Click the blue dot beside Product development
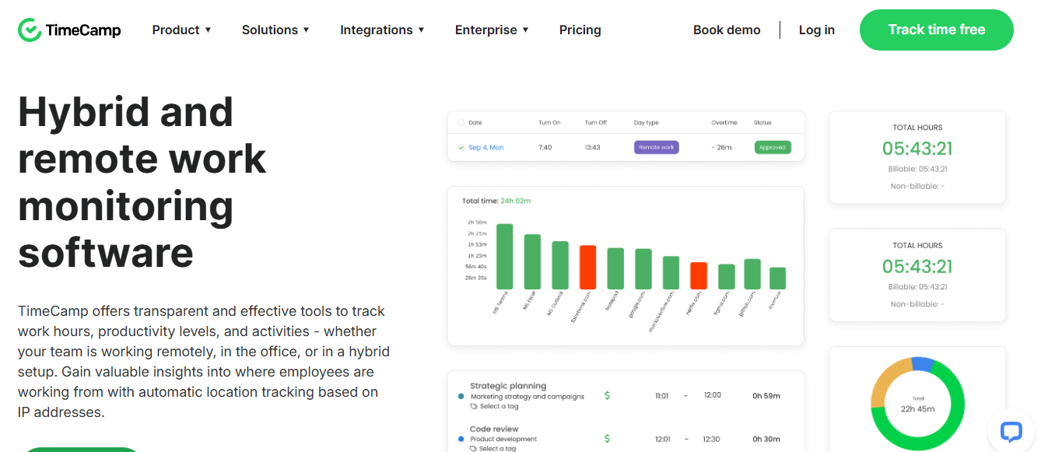Screen dimensions: 1041x452 click(461, 439)
